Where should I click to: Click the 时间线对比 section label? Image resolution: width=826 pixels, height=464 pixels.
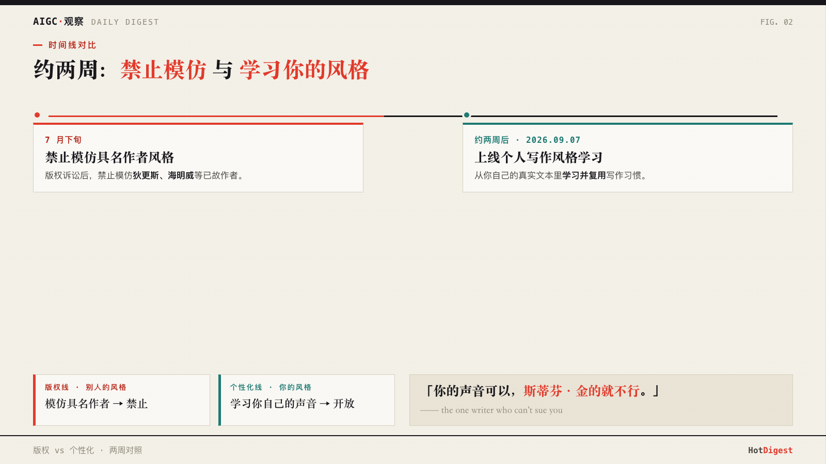[x=72, y=45]
